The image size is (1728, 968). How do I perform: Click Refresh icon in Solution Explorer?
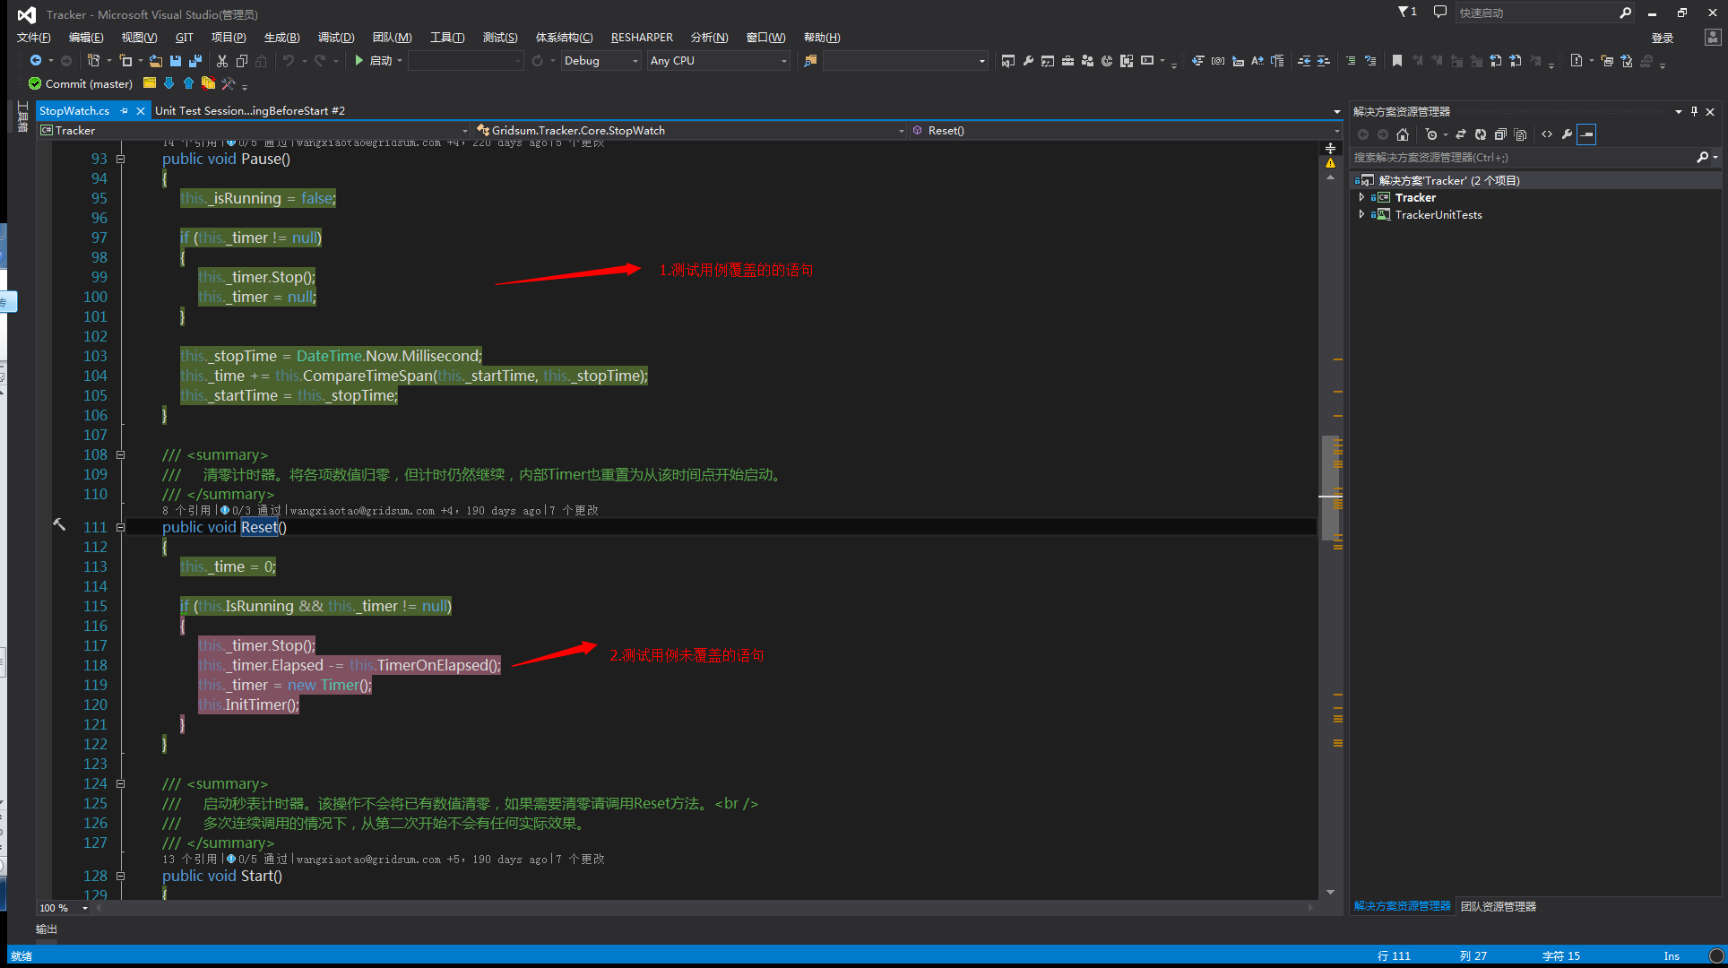coord(1481,134)
